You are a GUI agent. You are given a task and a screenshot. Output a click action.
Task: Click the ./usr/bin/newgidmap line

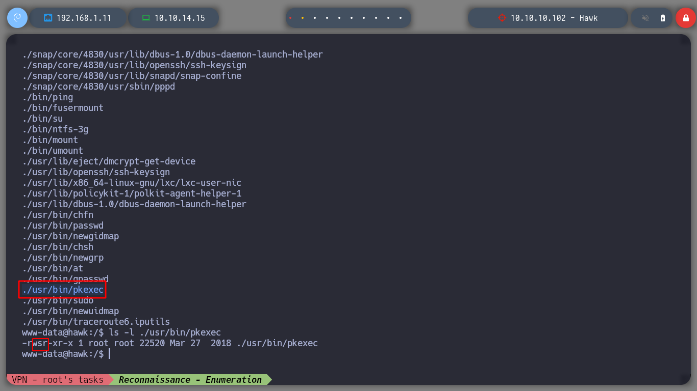70,236
